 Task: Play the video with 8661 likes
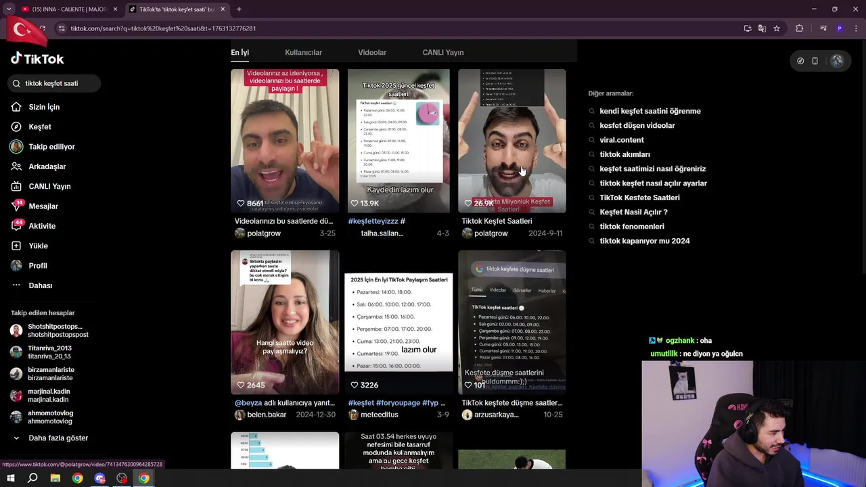click(285, 141)
